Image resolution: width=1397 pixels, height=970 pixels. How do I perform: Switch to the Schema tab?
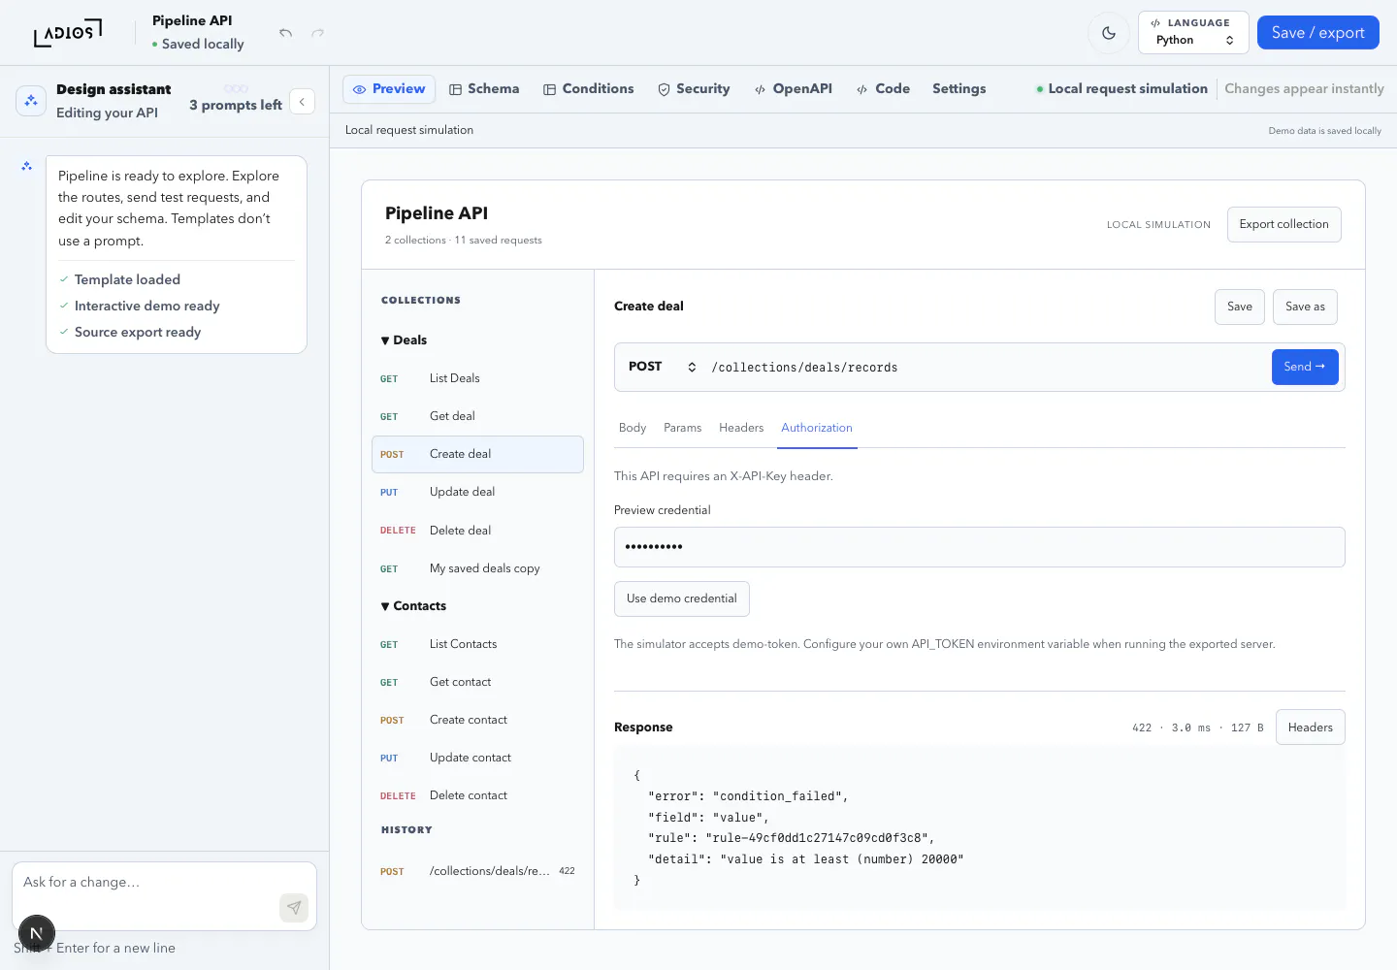pos(484,89)
